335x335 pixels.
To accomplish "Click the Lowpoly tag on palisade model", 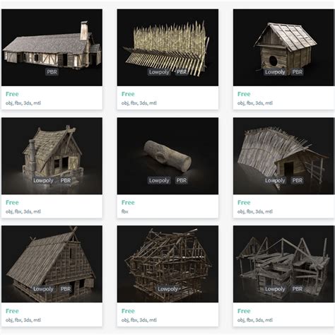I will pyautogui.click(x=159, y=72).
